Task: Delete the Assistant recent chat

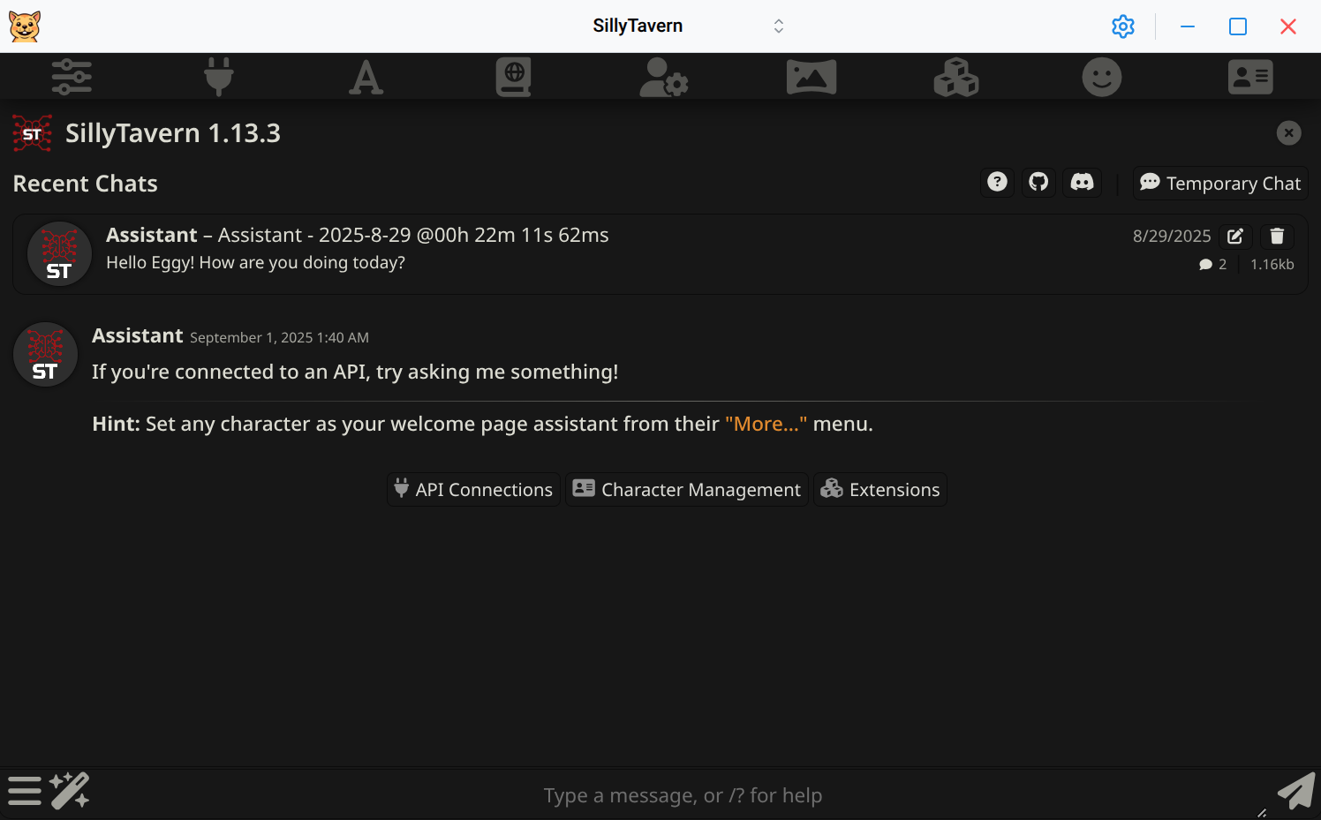Action: click(x=1277, y=236)
